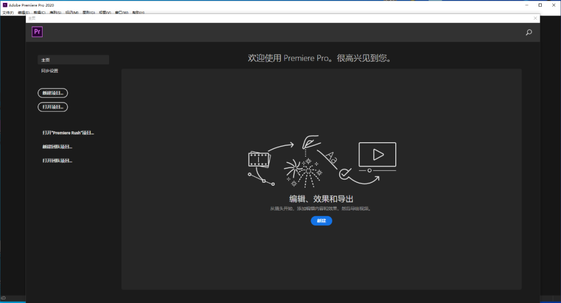Open the 序列(S) menu
Screen dimensions: 561x303
55,12
